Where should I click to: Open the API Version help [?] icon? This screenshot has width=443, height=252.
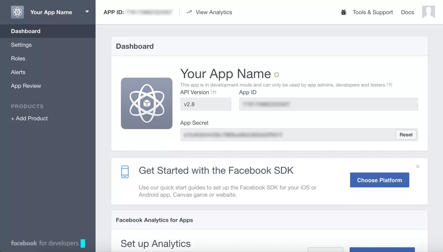pos(214,92)
